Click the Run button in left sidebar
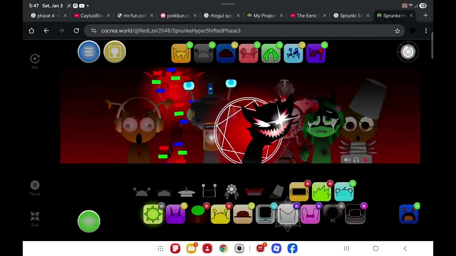456x256 pixels. point(35,61)
